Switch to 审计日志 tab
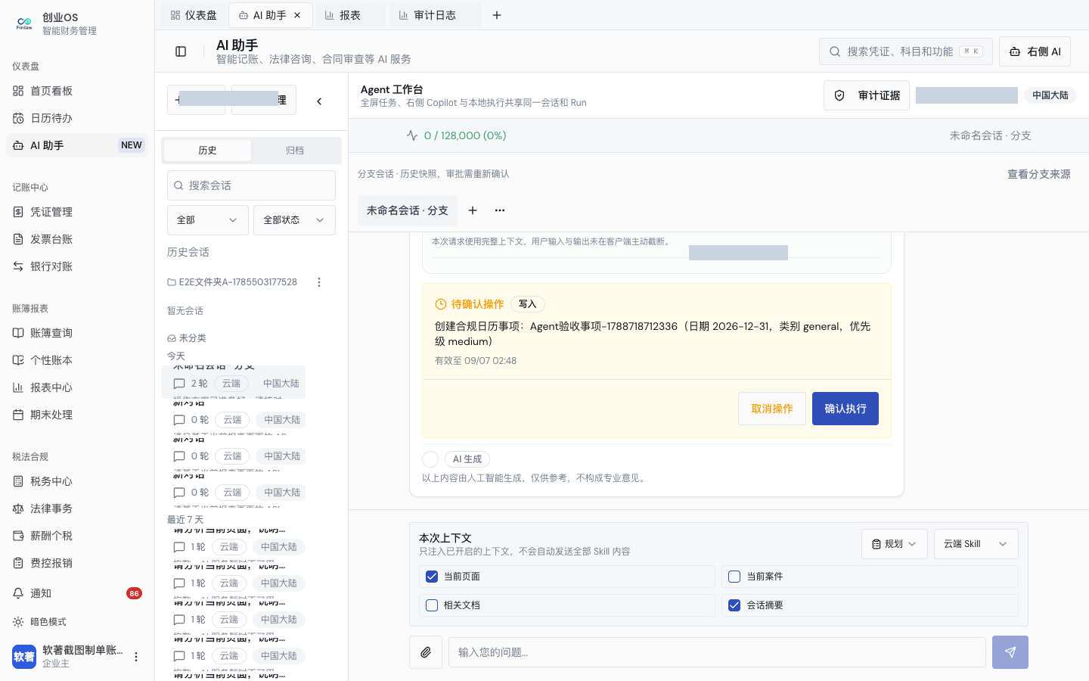Image resolution: width=1089 pixels, height=681 pixels. point(435,15)
